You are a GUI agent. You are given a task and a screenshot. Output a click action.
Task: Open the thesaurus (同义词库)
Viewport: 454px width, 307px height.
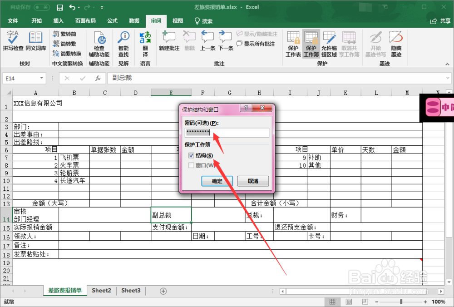click(35, 41)
